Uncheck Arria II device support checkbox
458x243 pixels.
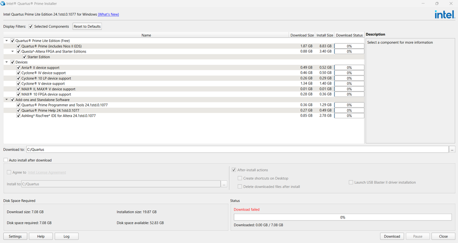pyautogui.click(x=18, y=68)
